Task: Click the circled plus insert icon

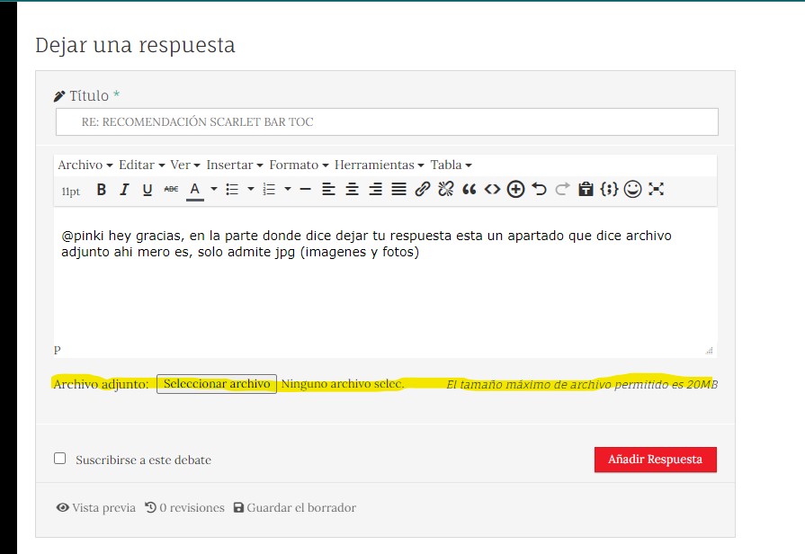Action: click(x=515, y=190)
